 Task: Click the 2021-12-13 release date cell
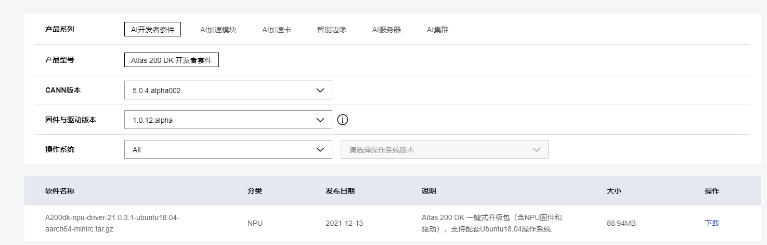click(x=344, y=223)
